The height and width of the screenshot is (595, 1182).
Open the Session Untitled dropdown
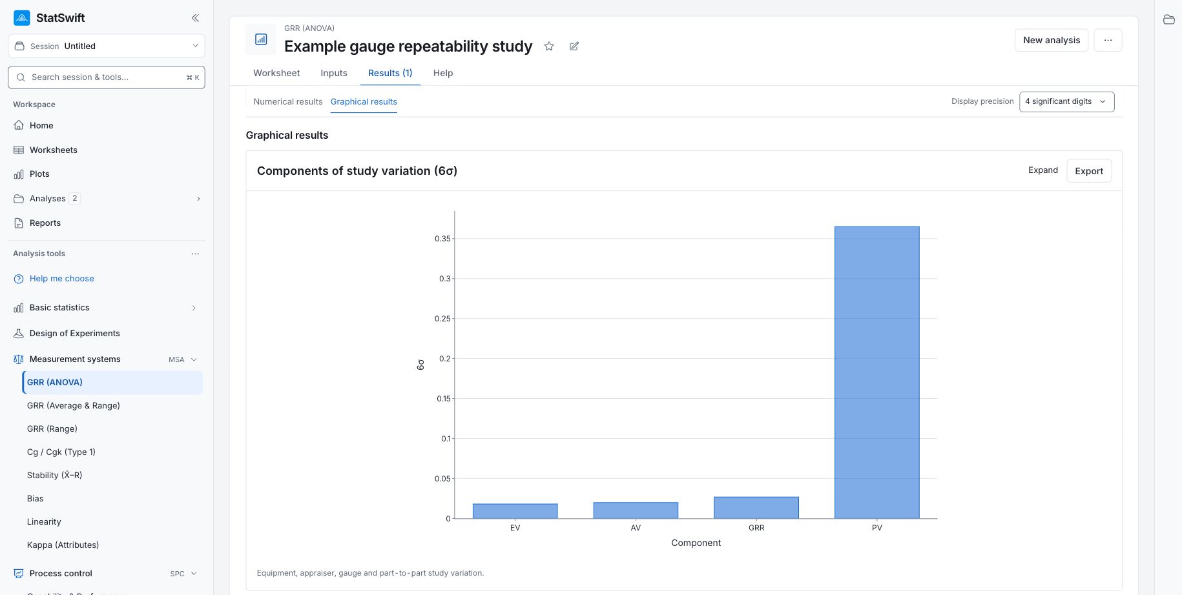[x=107, y=46]
